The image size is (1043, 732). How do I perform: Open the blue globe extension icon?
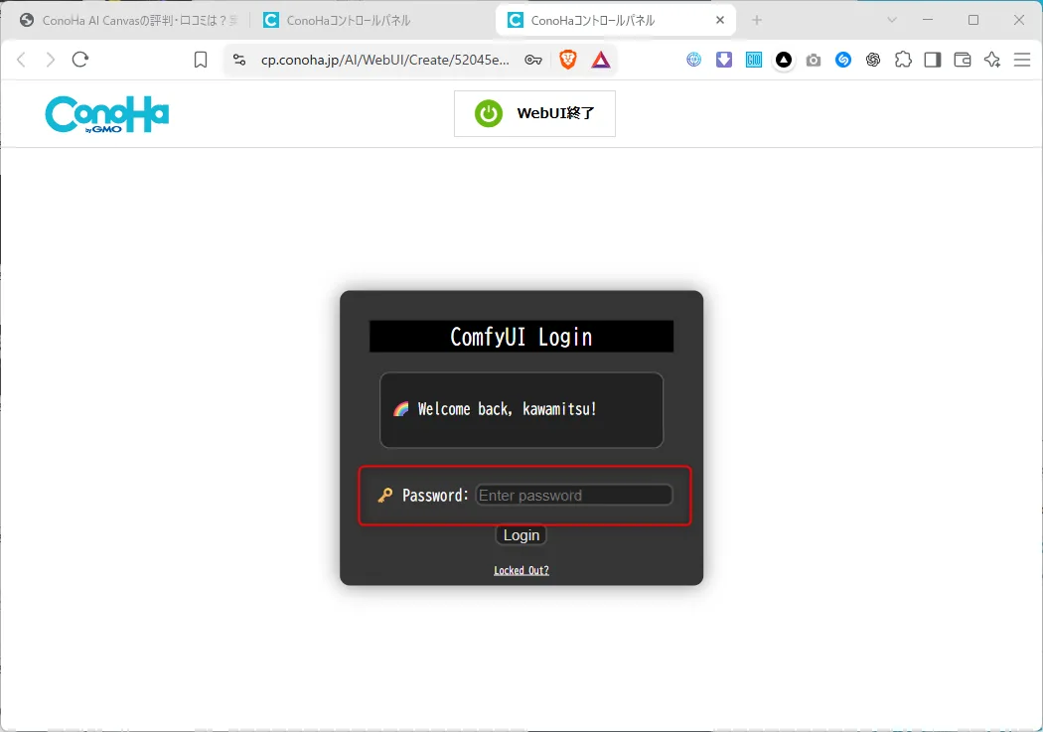693,60
